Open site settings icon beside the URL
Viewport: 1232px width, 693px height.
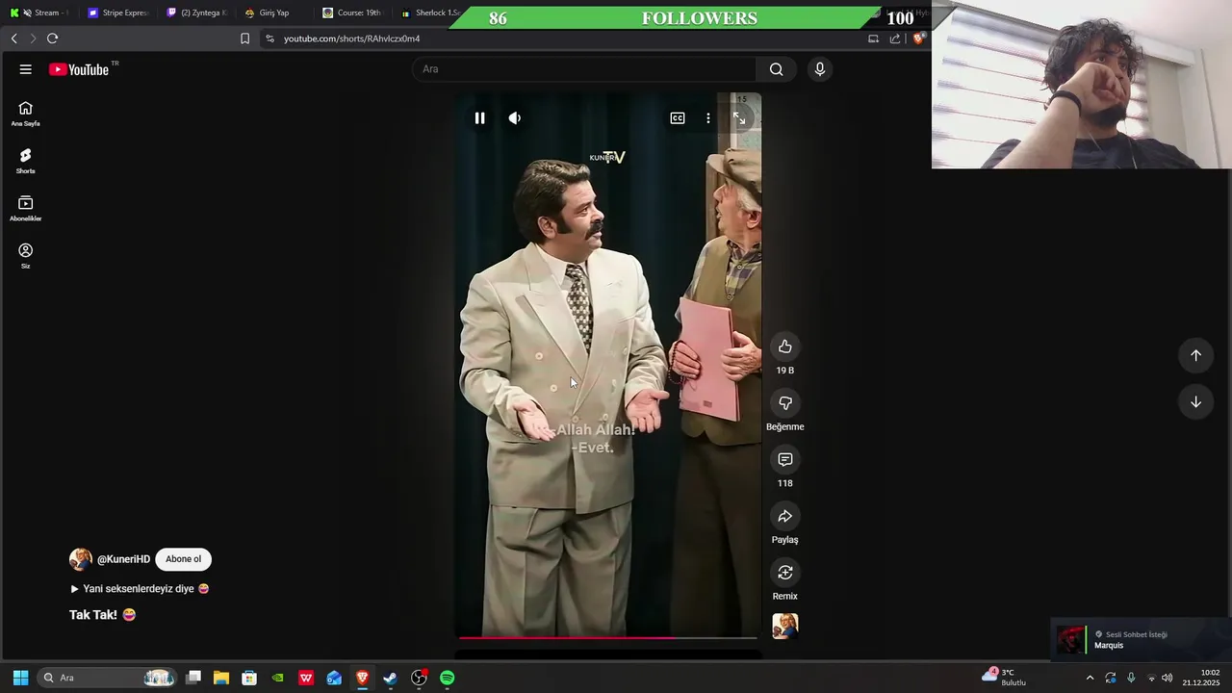coord(269,38)
